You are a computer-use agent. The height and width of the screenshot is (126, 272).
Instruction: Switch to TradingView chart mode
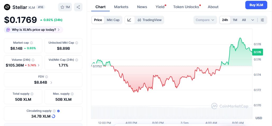149,20
